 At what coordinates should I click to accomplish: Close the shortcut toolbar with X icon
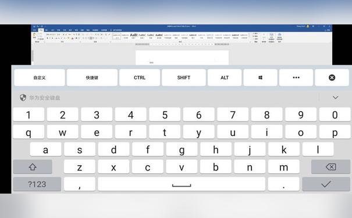coord(332,77)
